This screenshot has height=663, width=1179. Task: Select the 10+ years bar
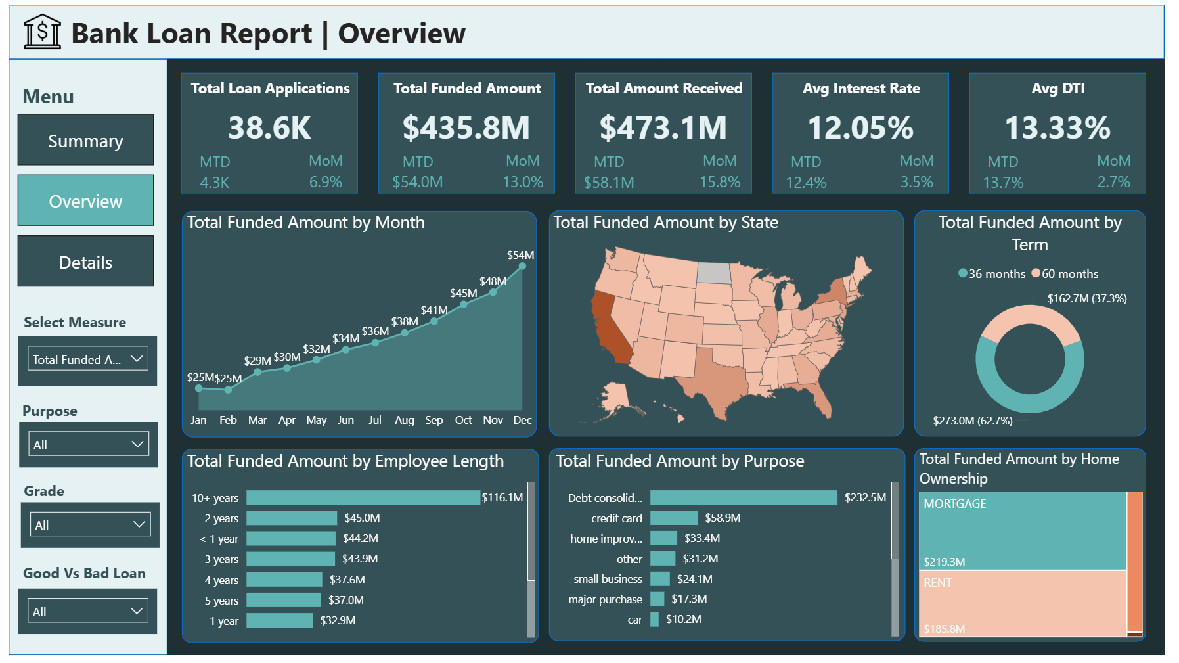(x=363, y=497)
